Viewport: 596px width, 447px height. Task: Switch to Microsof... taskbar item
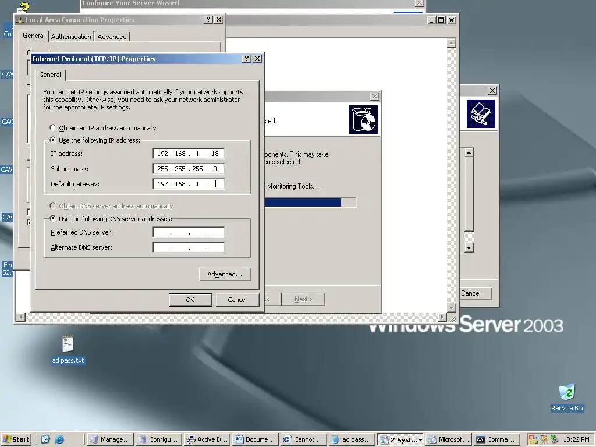coord(449,439)
